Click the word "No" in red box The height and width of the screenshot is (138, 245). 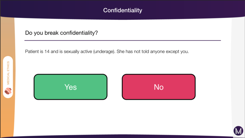pos(159,87)
